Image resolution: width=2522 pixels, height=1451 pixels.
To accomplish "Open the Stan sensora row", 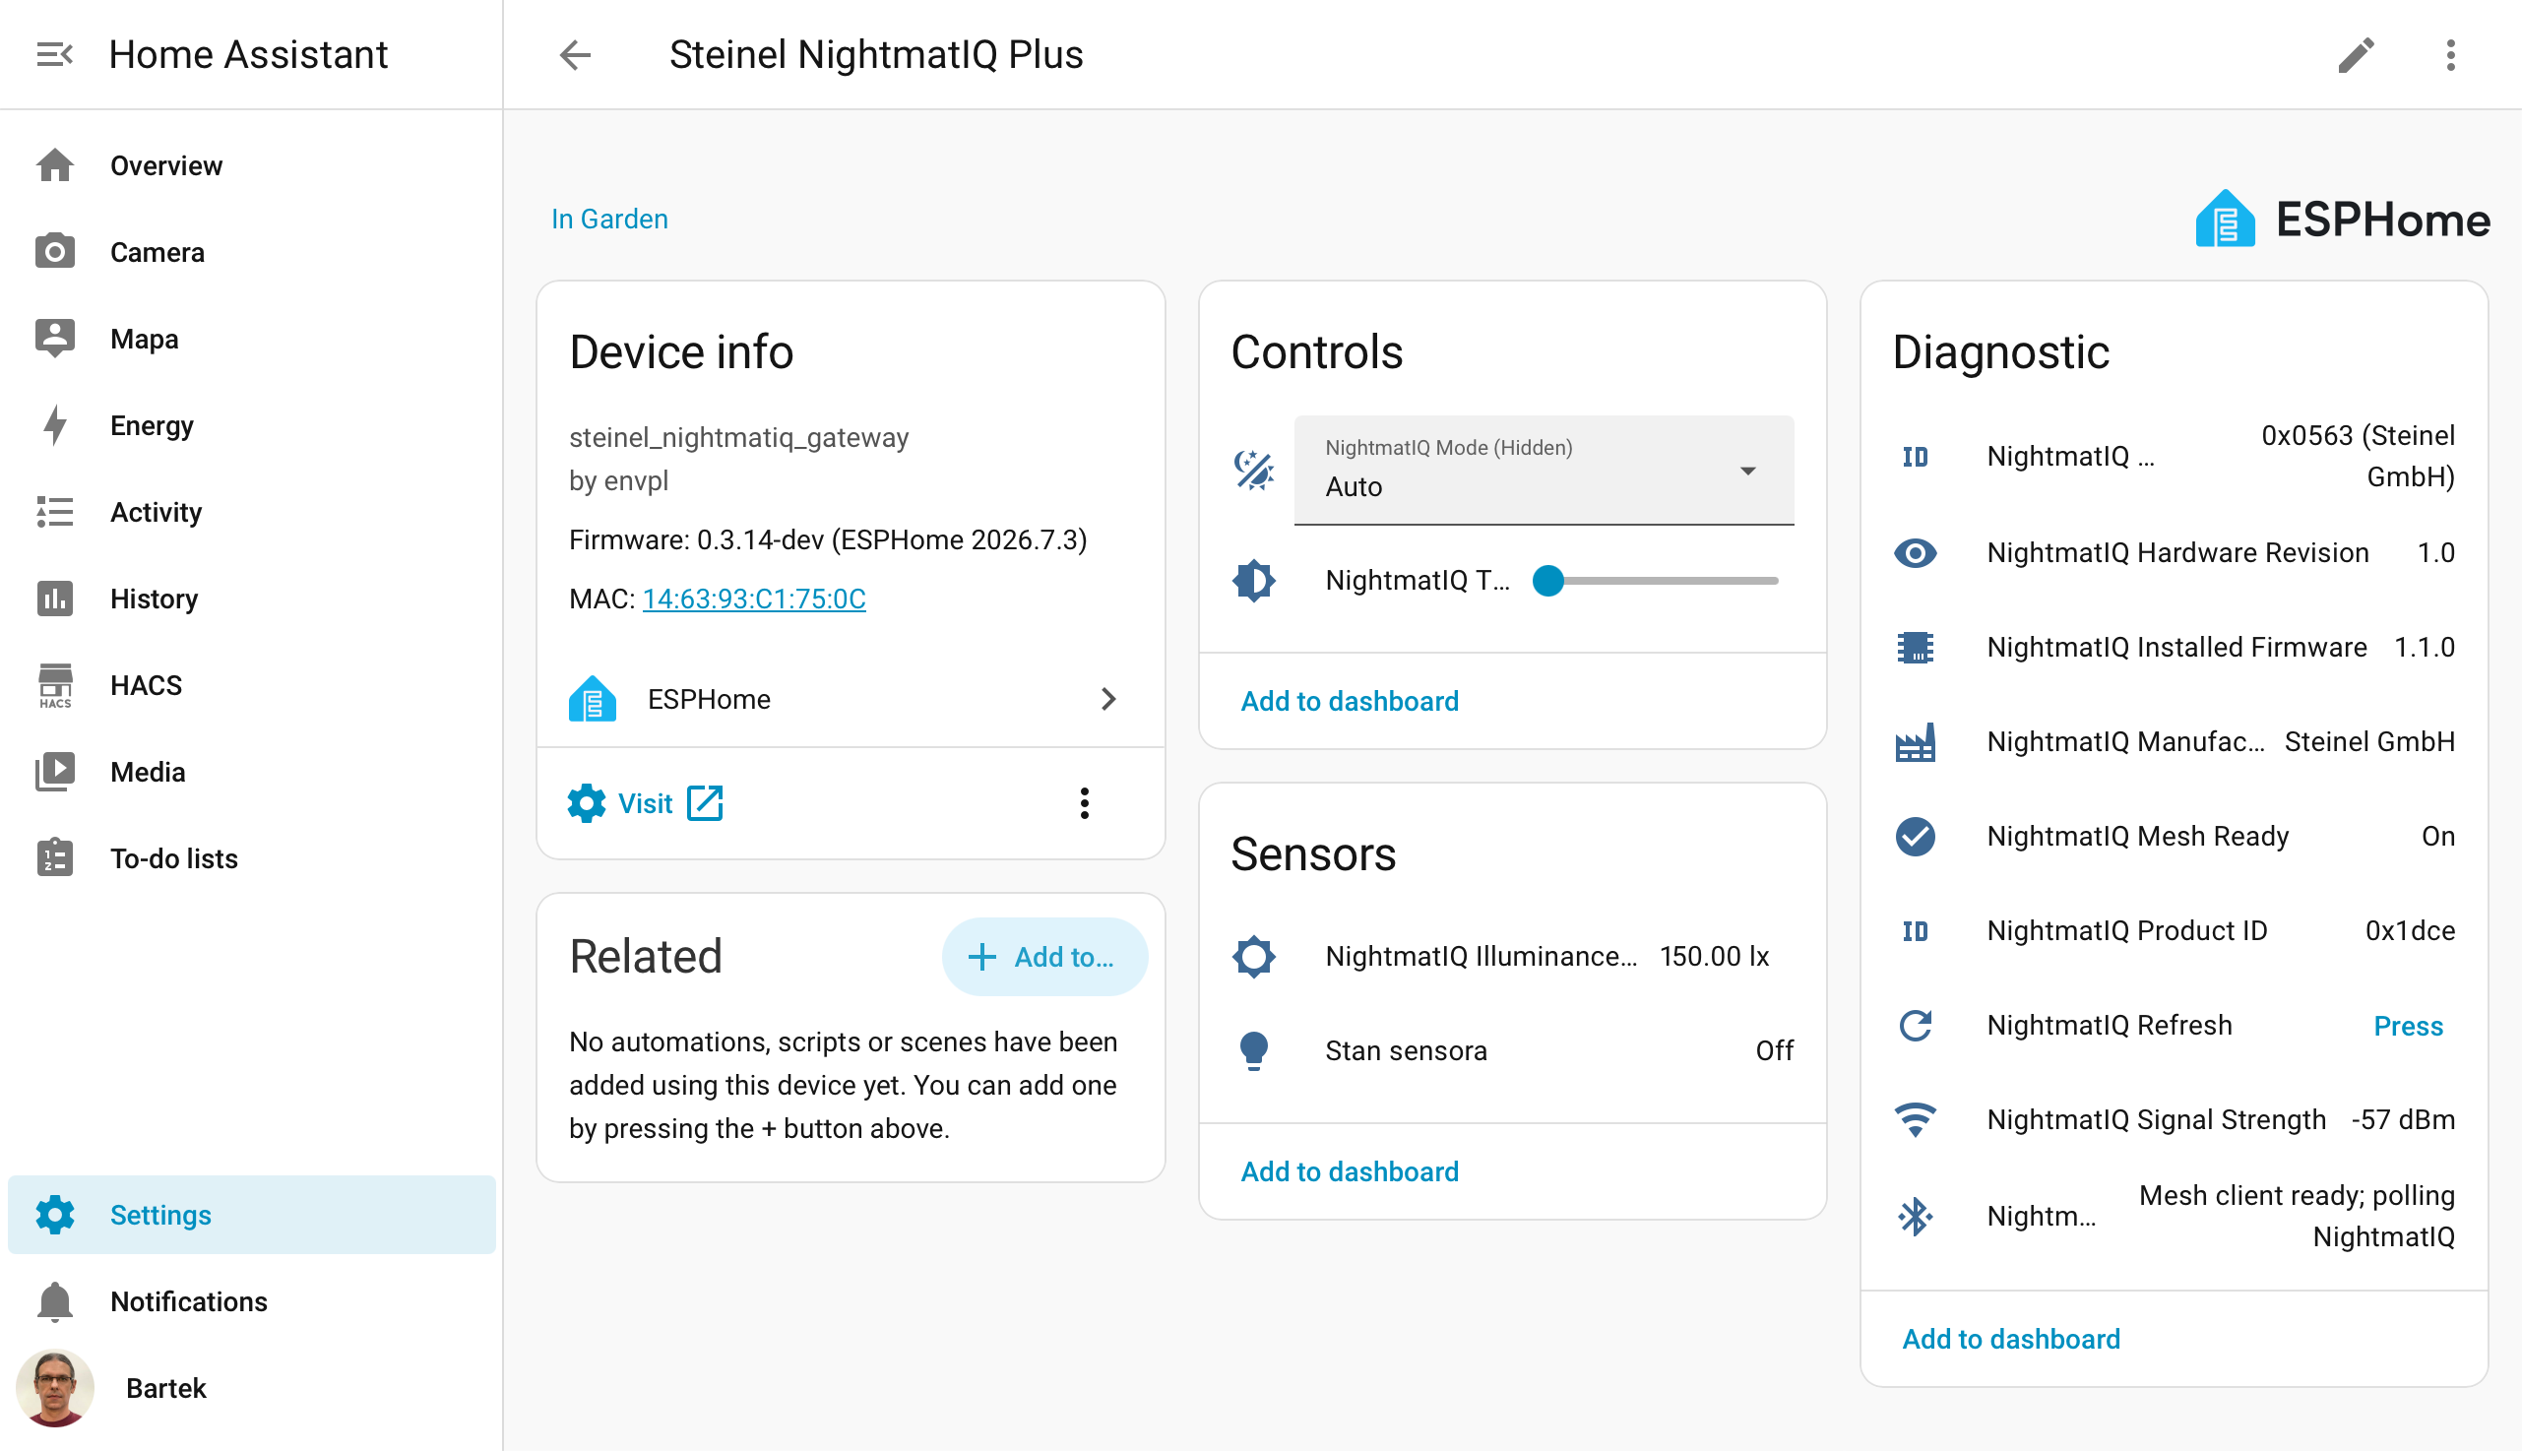I will [x=1513, y=1050].
